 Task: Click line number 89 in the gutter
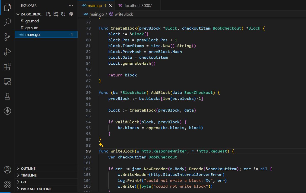[88, 93]
